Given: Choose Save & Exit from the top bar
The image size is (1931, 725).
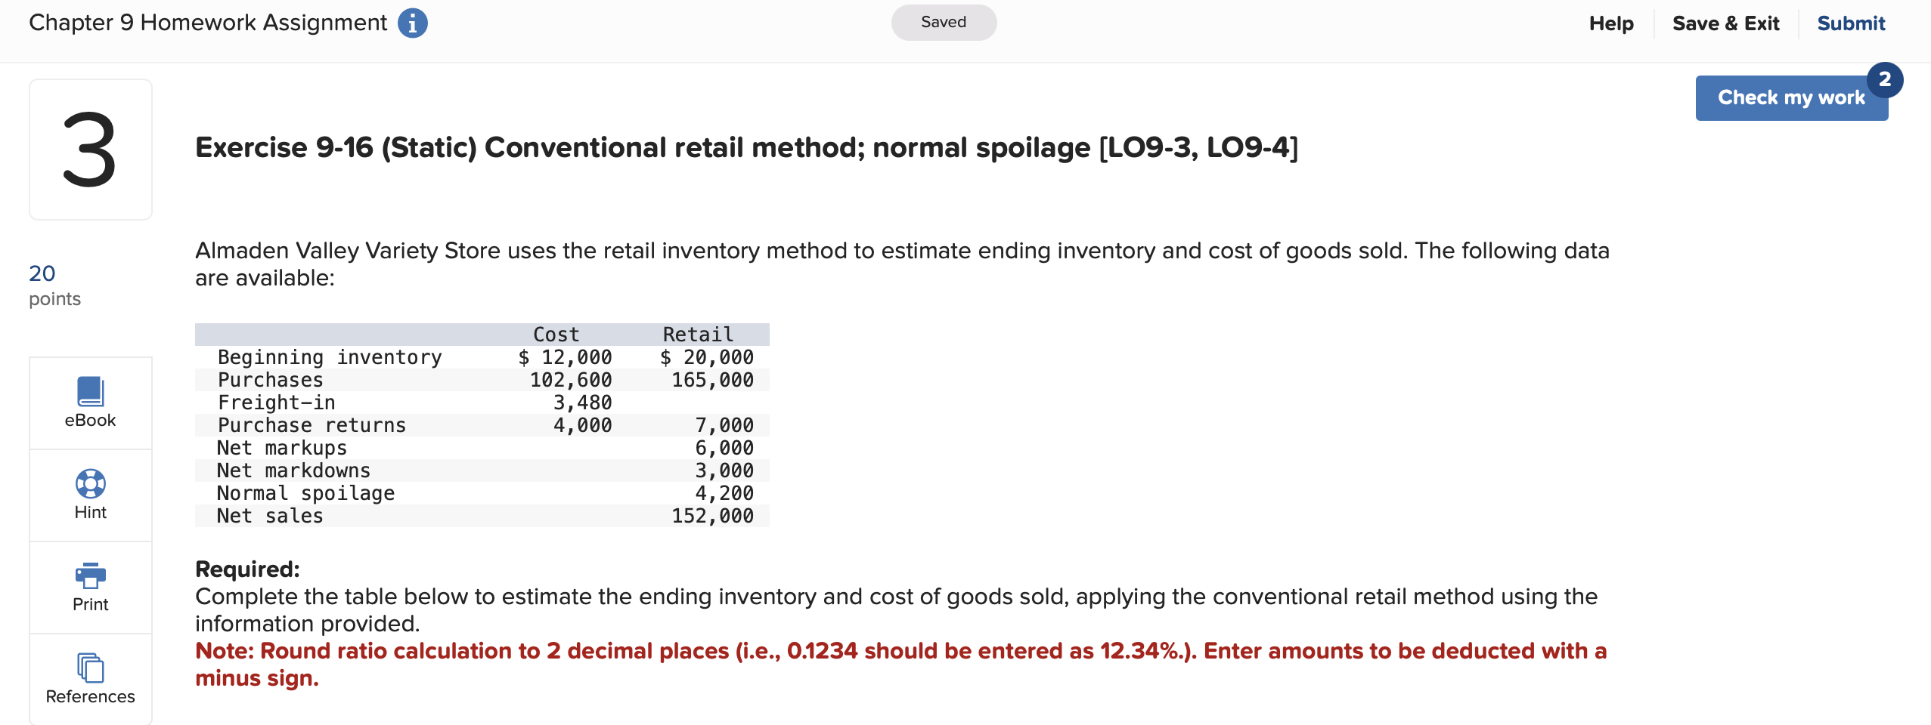Looking at the screenshot, I should (1726, 23).
